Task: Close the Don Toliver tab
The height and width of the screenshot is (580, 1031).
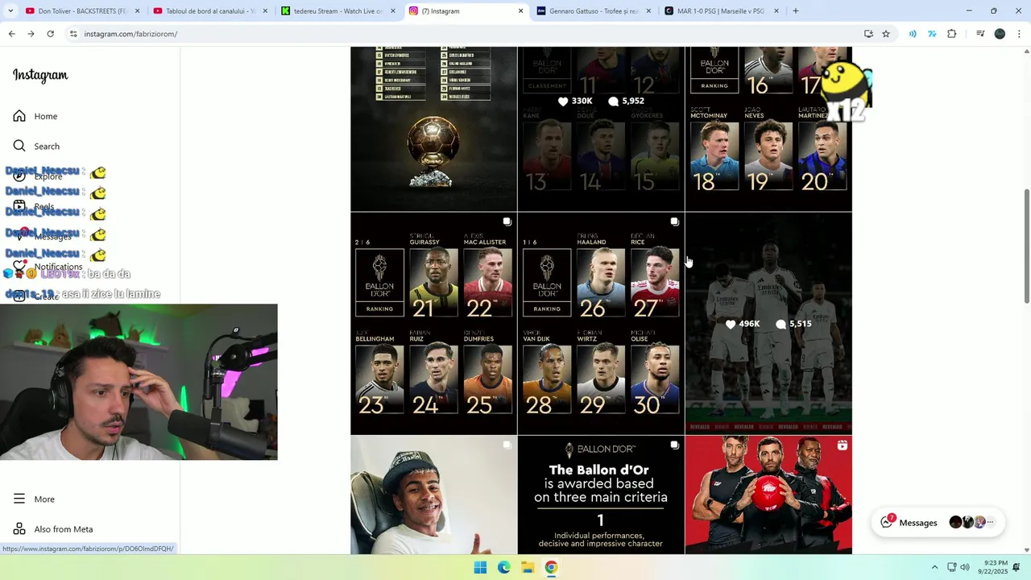Action: pyautogui.click(x=138, y=11)
